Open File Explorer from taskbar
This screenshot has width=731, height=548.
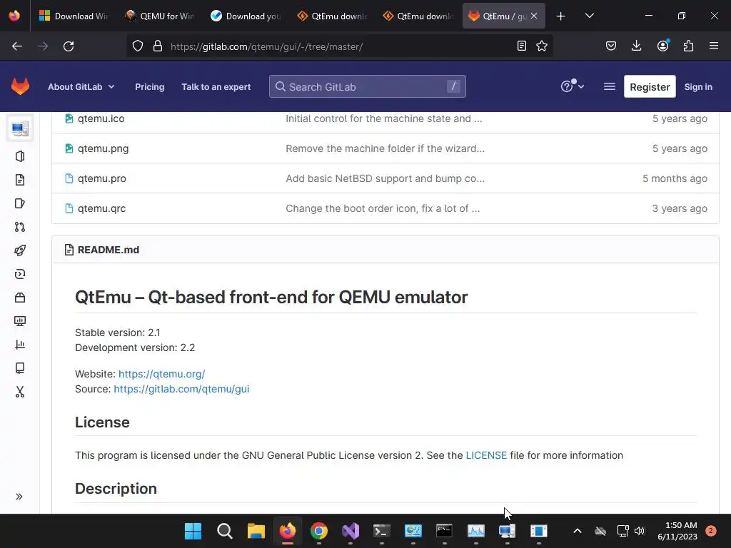[256, 531]
